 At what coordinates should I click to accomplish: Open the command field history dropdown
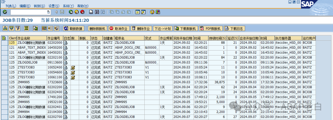click(49, 12)
